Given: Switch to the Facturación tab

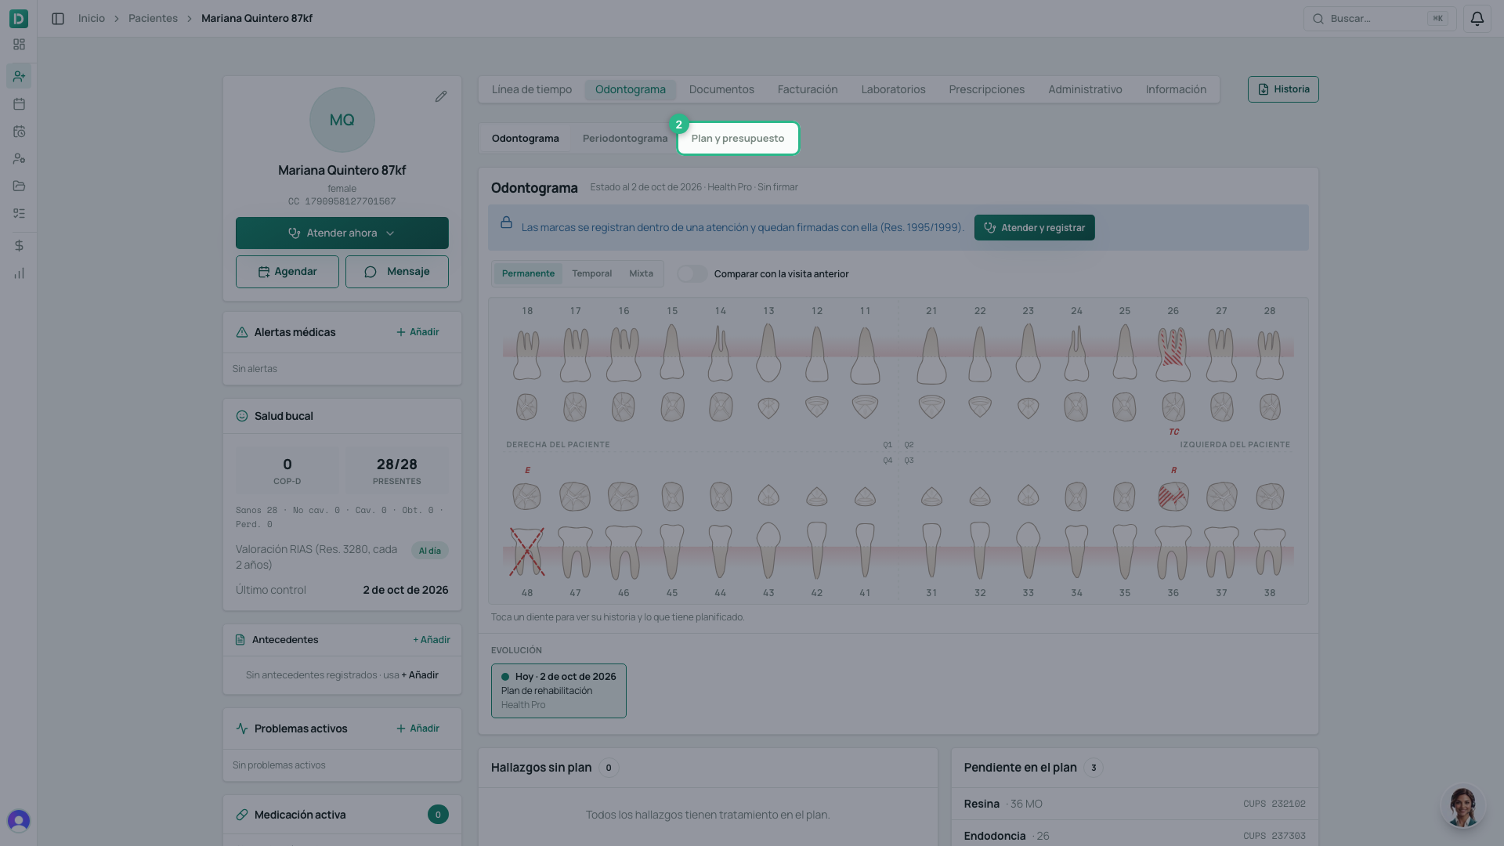Looking at the screenshot, I should pyautogui.click(x=808, y=89).
